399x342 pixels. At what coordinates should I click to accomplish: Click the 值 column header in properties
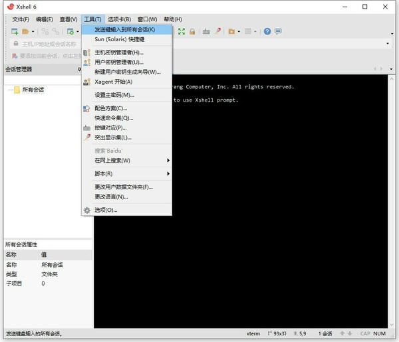click(x=44, y=254)
